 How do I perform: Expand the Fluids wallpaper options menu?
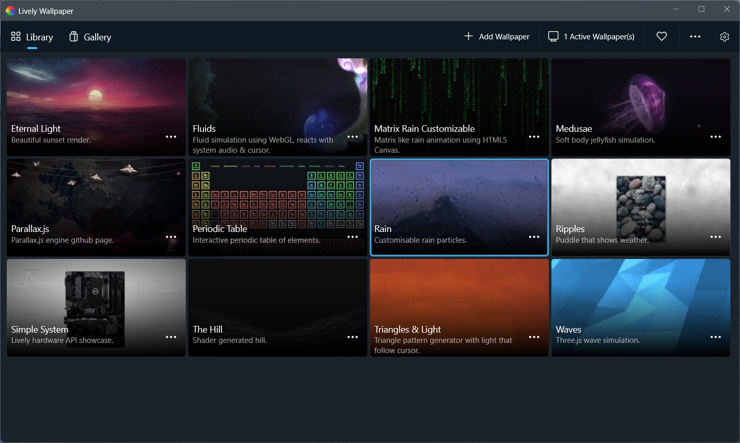pyautogui.click(x=352, y=137)
